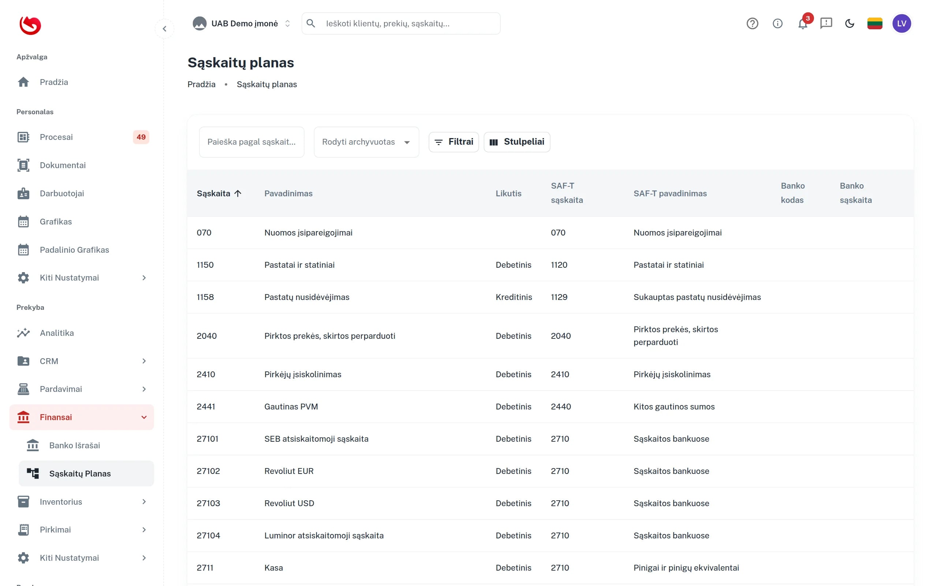Click the Analitika chart icon
This screenshot has width=937, height=586.
23,333
